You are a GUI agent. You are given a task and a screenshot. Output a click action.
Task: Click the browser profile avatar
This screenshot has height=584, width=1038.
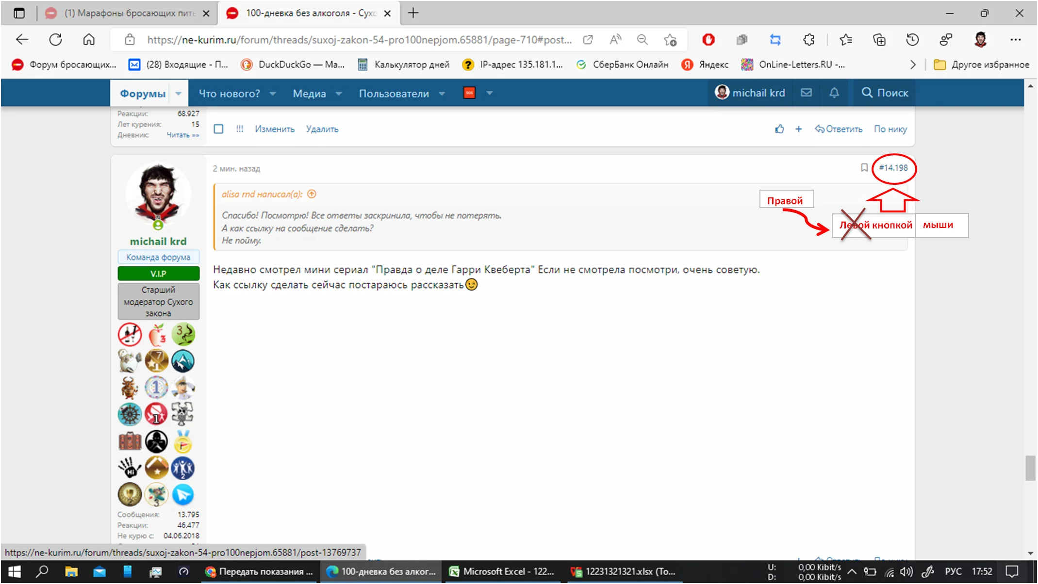tap(981, 40)
